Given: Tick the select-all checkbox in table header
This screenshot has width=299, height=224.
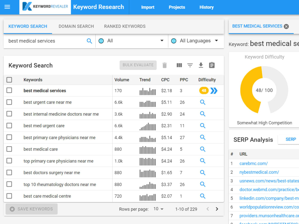Looking at the screenshot, I should pos(9,80).
